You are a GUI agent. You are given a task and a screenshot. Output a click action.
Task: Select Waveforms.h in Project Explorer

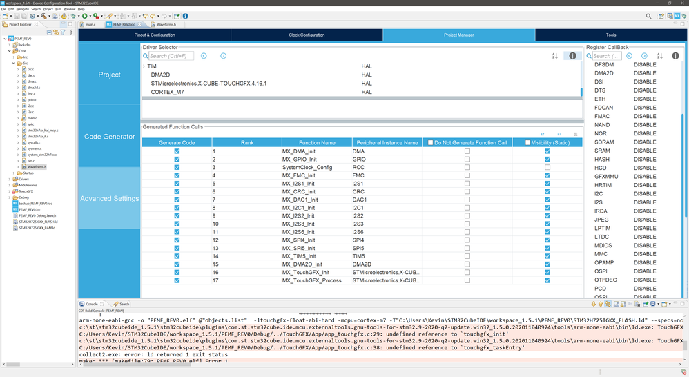click(x=37, y=167)
